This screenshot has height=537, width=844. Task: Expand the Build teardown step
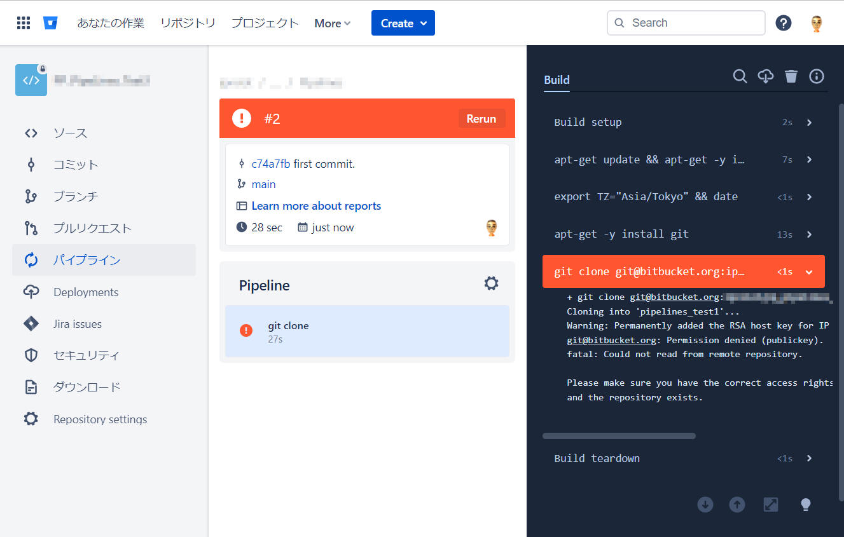pyautogui.click(x=809, y=458)
